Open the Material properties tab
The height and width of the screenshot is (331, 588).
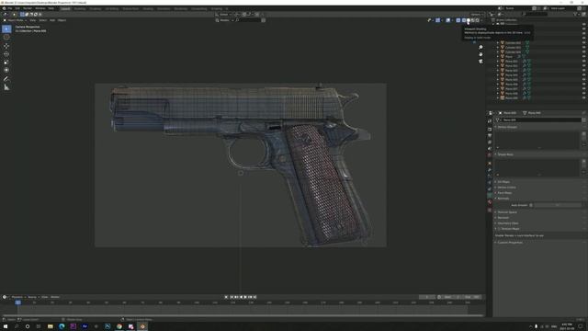coord(490,202)
